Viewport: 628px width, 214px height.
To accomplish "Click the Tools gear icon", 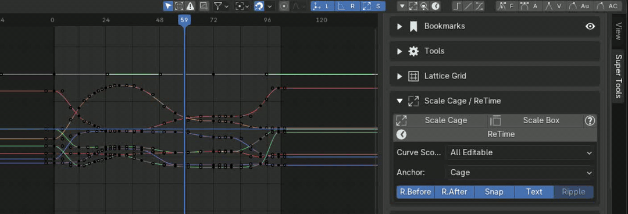I will (x=413, y=51).
